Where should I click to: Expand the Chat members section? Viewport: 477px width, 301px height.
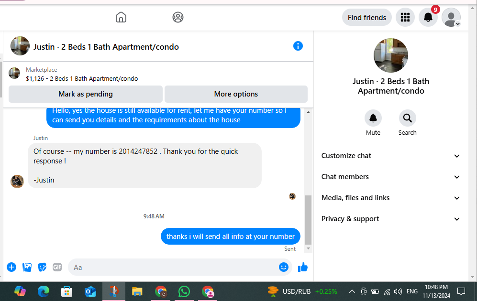(390, 177)
